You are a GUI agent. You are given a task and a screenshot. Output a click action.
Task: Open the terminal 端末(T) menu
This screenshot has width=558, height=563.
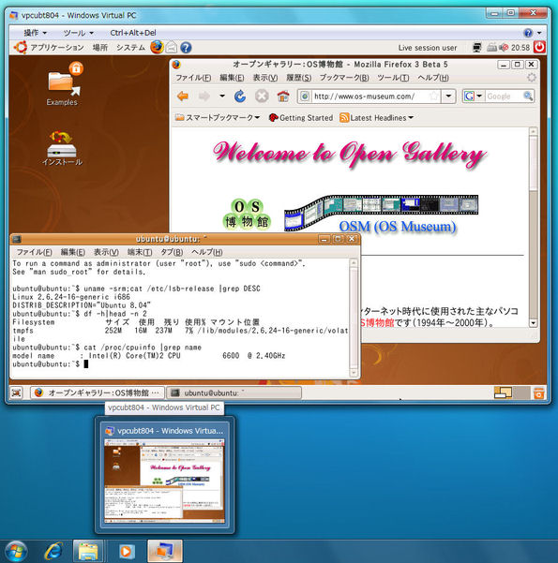[140, 252]
